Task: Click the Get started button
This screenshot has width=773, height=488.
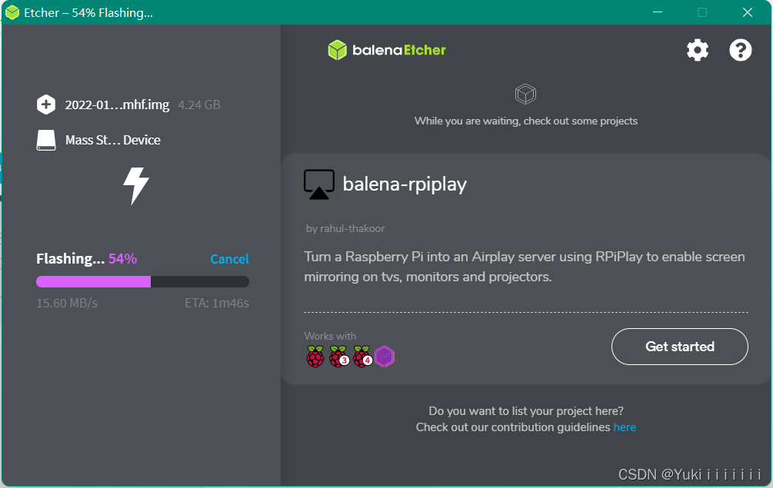Action: [x=680, y=347]
